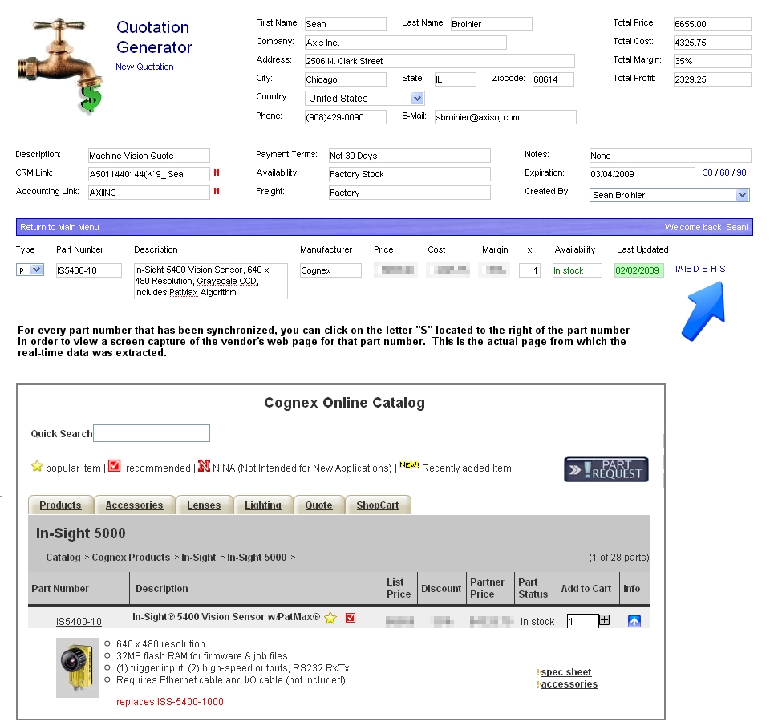Switch to the Lenses tab
770x722 pixels.
(204, 505)
